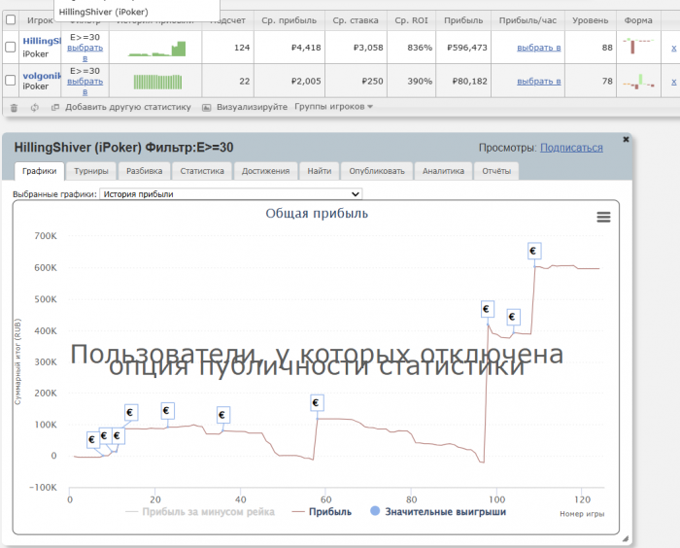Click the refresh arrows icon below table
The image size is (680, 548).
(x=35, y=108)
